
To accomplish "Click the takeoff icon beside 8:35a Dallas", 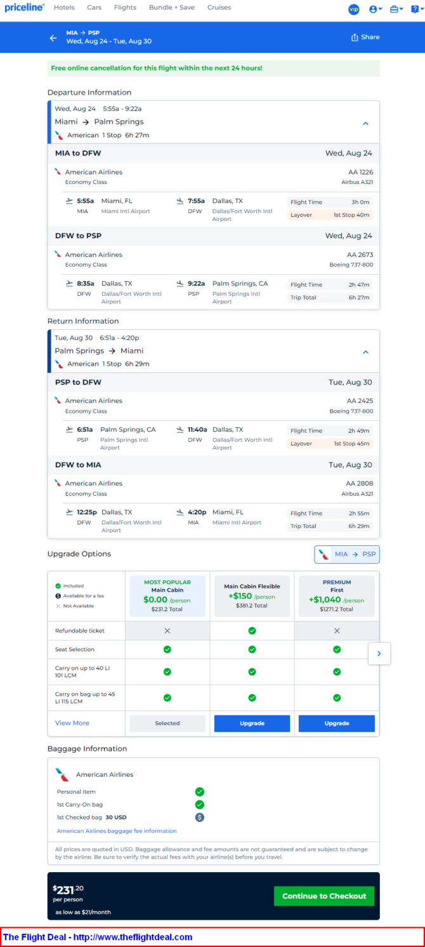I will click(x=70, y=284).
